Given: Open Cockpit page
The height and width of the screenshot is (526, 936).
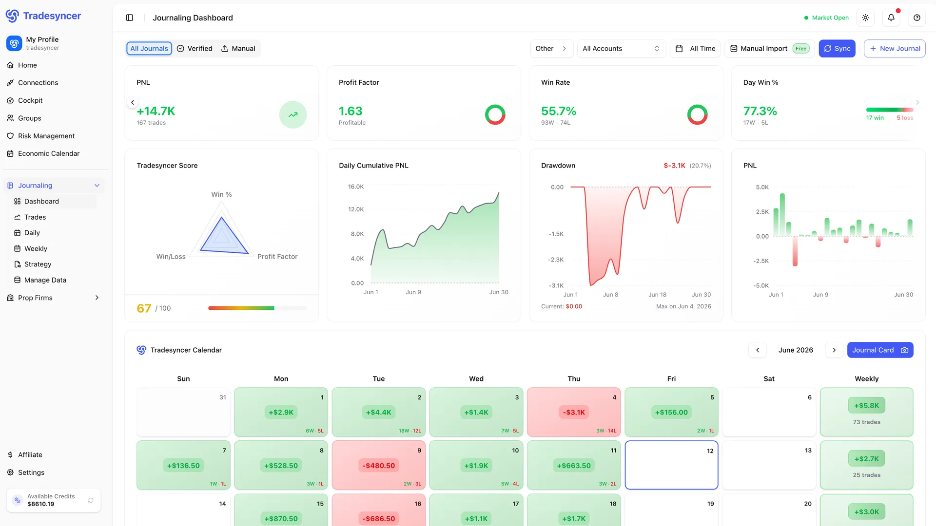Looking at the screenshot, I should (x=30, y=100).
